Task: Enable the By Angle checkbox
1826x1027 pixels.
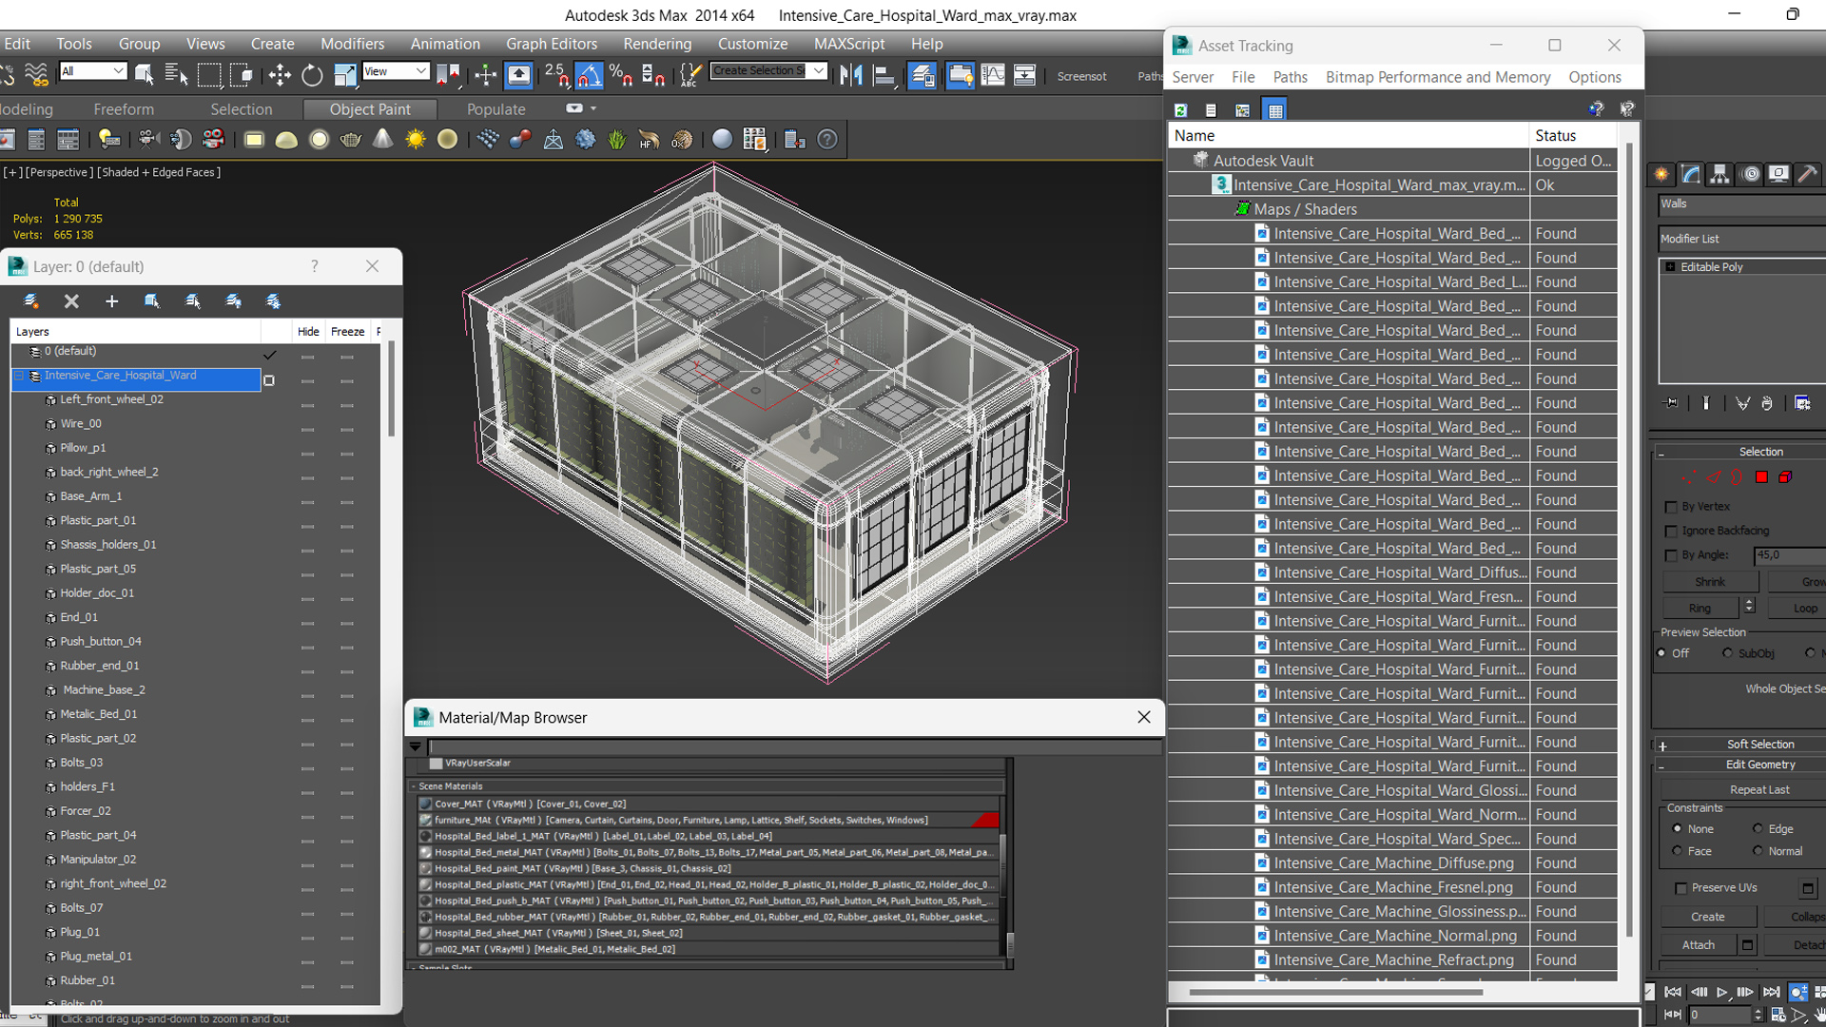Action: 1671,555
